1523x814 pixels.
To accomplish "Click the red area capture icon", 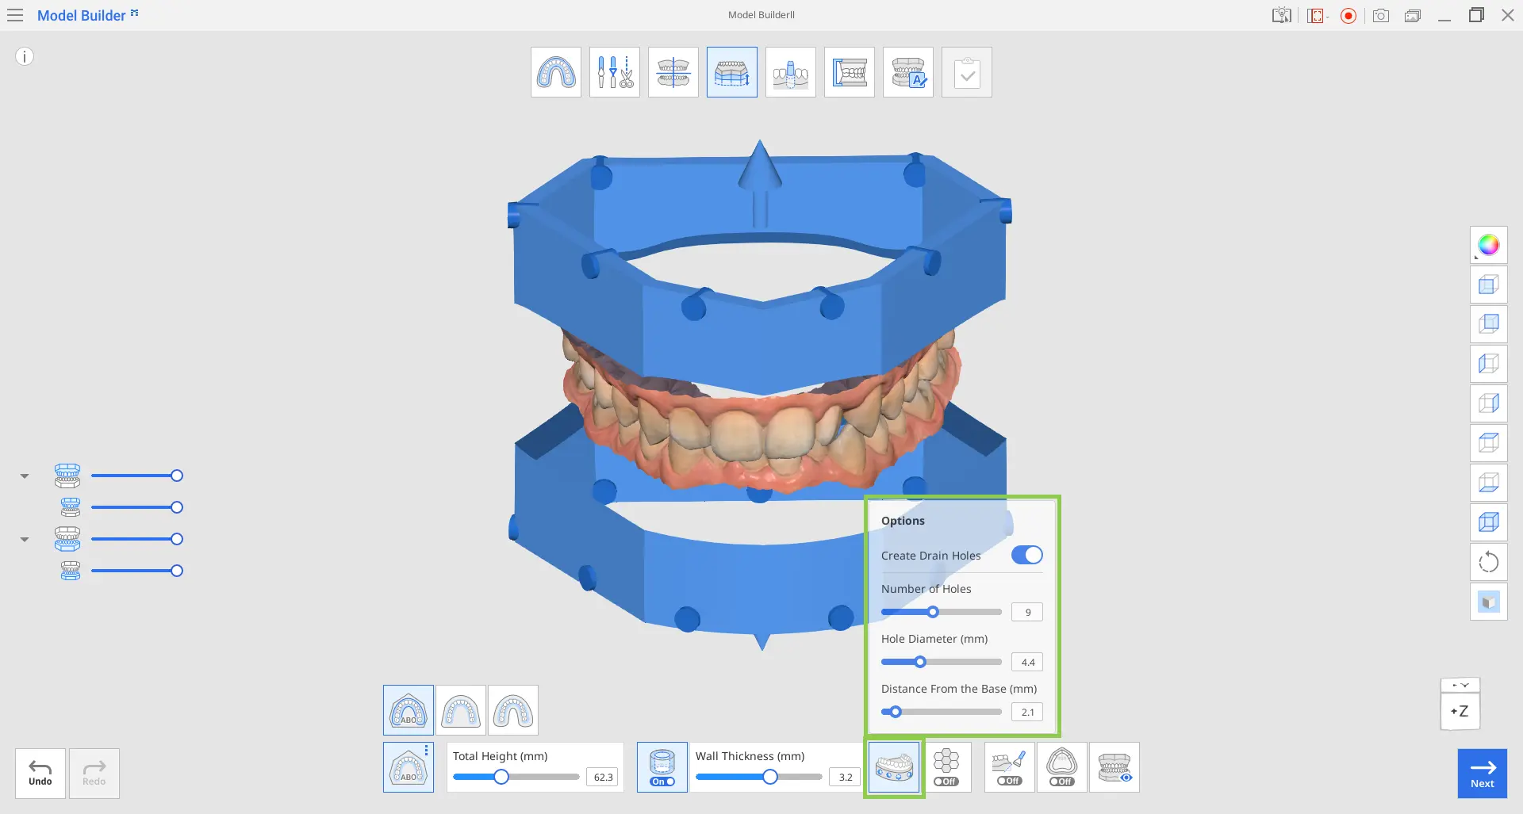I will click(1317, 15).
